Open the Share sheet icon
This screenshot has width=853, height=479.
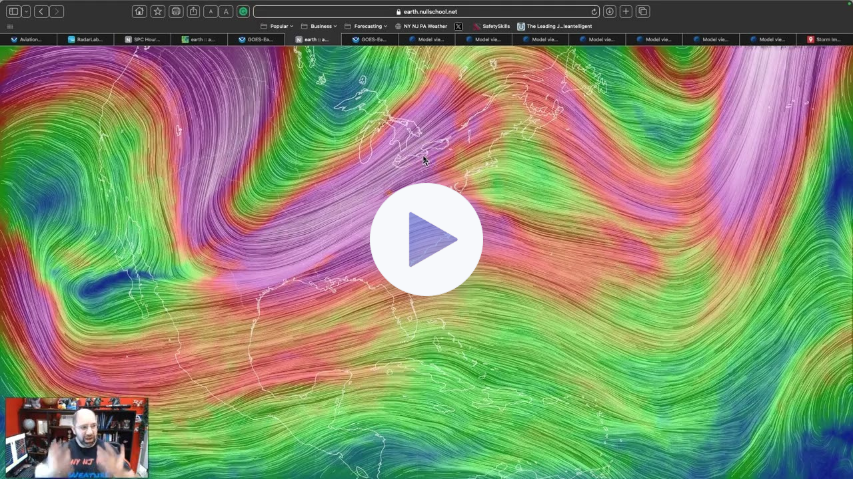(x=192, y=11)
